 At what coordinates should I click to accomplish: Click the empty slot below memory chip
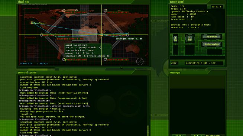pos(175,50)
